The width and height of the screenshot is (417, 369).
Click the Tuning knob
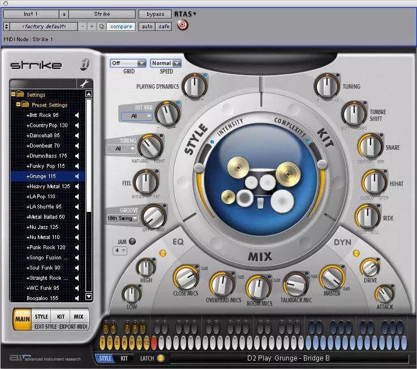coord(326,86)
